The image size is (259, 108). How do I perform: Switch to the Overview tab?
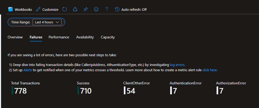15,37
